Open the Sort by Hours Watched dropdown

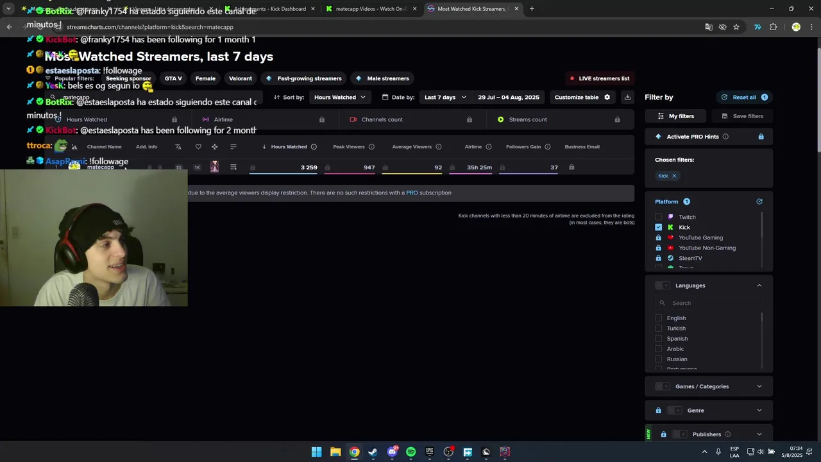coord(340,98)
